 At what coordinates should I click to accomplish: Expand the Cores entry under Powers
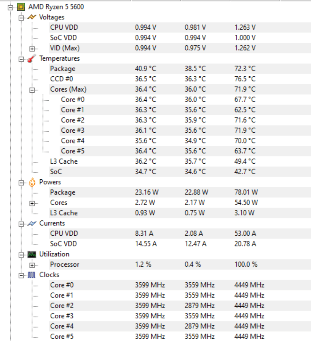pyautogui.click(x=32, y=203)
